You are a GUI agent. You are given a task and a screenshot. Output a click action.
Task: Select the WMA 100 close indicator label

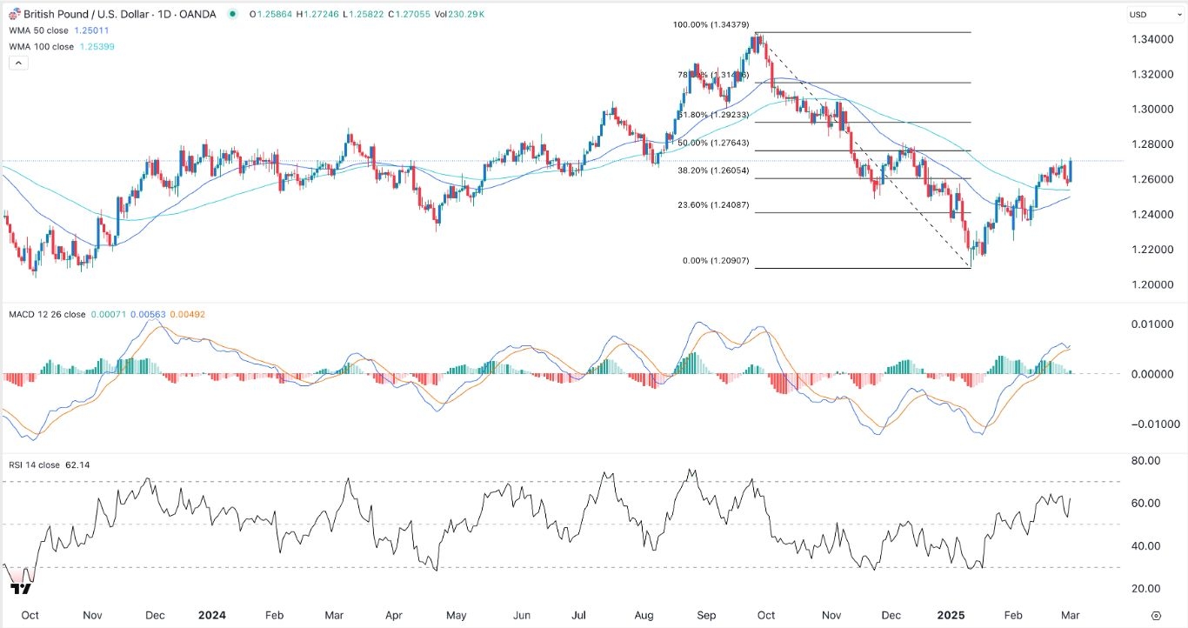[x=41, y=46]
